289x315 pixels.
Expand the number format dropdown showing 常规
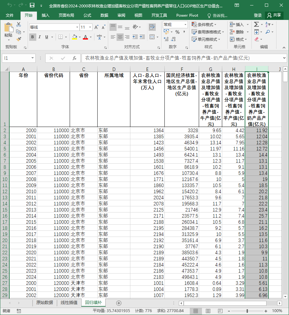(x=186, y=25)
